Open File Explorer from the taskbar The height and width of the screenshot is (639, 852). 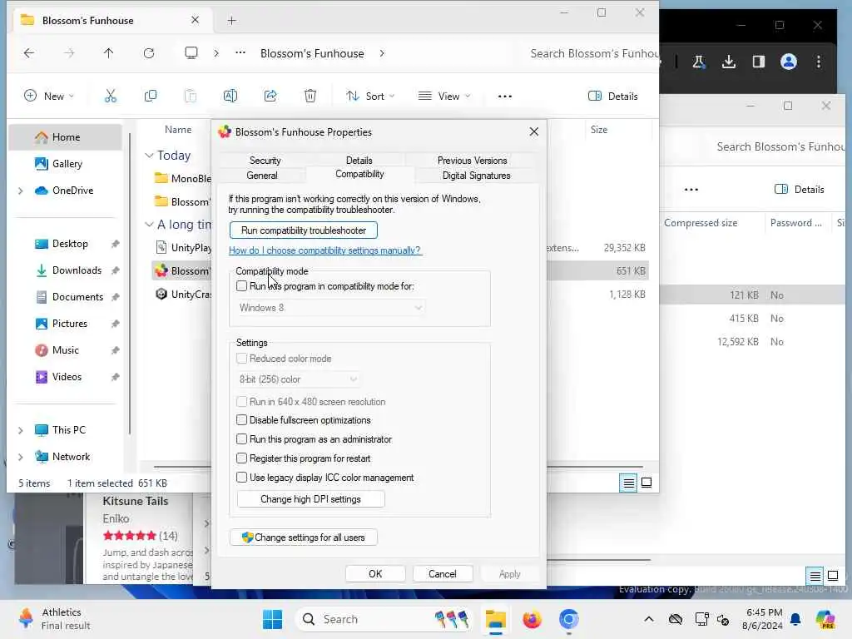pos(496,619)
